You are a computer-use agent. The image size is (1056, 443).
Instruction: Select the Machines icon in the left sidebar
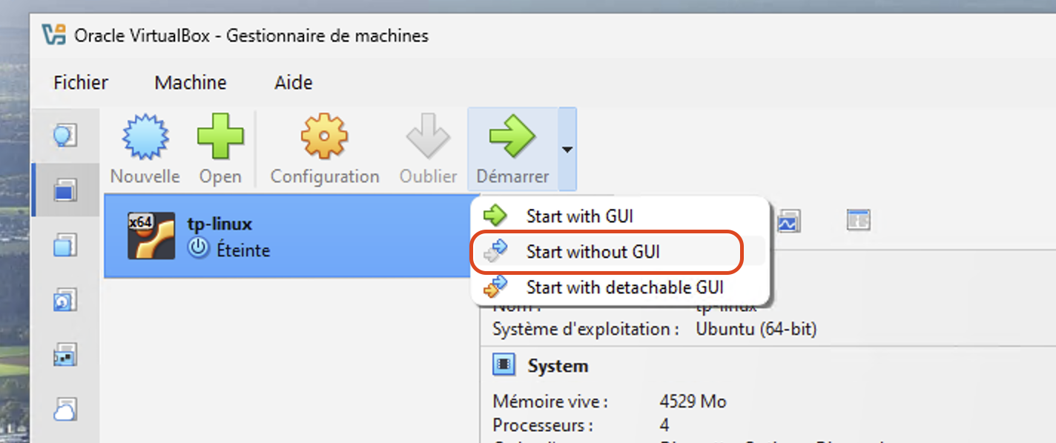click(x=65, y=190)
